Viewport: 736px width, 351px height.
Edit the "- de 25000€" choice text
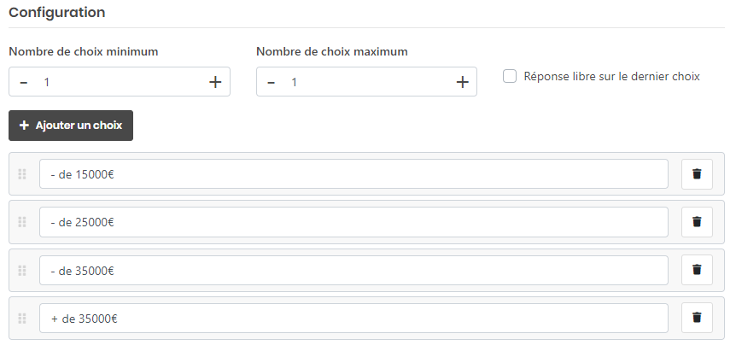[x=353, y=222]
